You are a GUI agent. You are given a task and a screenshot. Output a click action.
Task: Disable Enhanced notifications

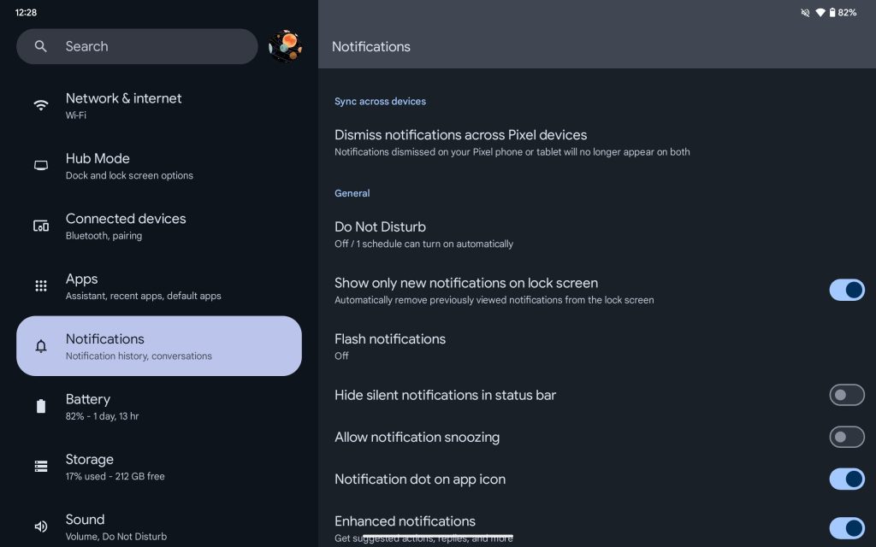coord(846,528)
